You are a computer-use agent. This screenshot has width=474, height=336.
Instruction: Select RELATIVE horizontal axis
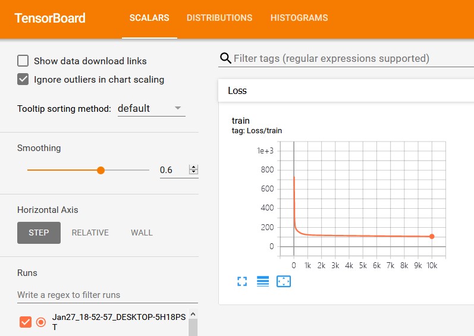point(90,233)
